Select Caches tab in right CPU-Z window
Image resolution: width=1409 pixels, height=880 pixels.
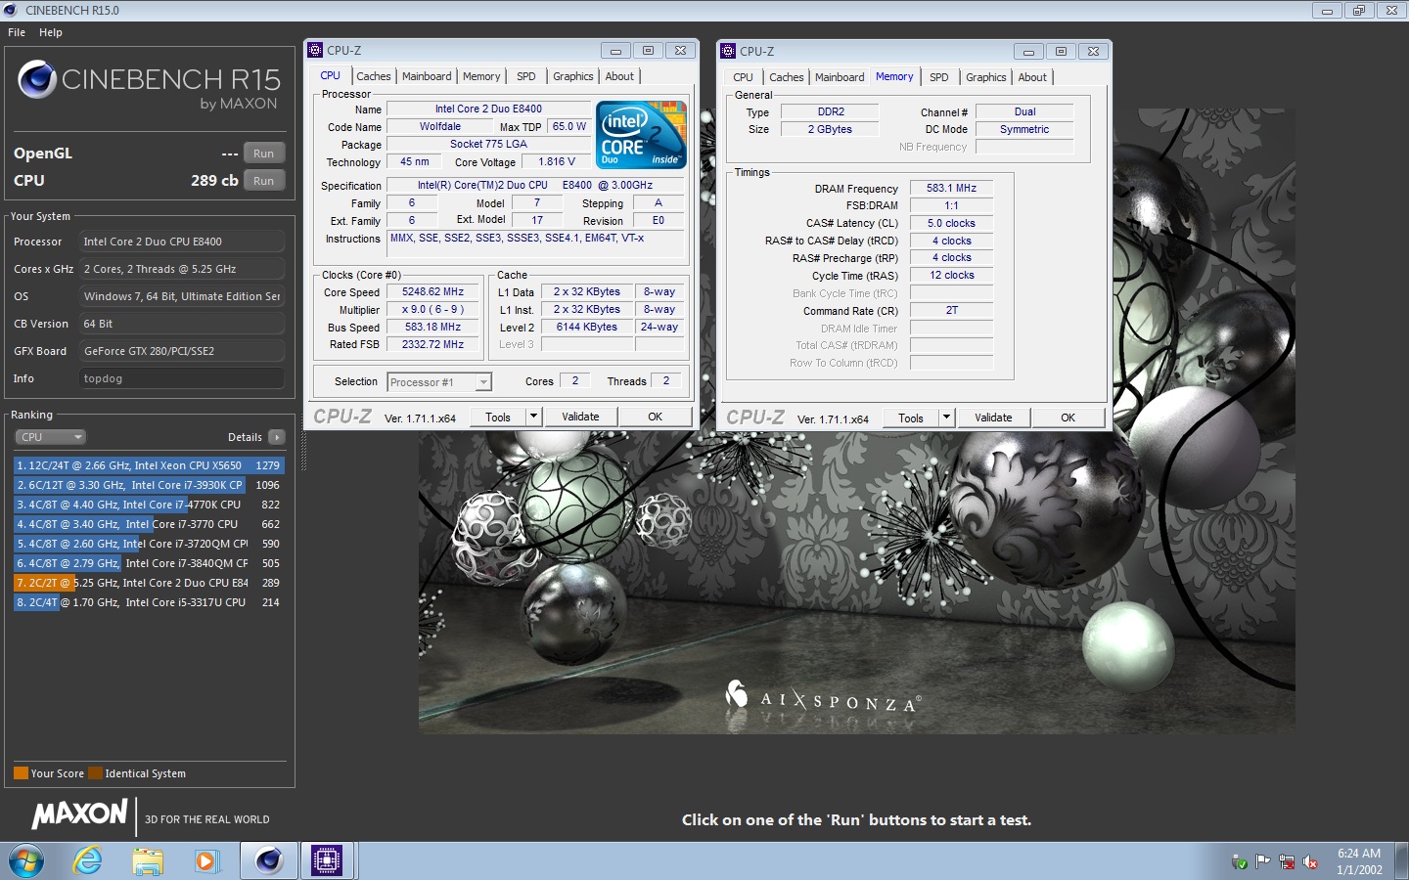coord(787,77)
